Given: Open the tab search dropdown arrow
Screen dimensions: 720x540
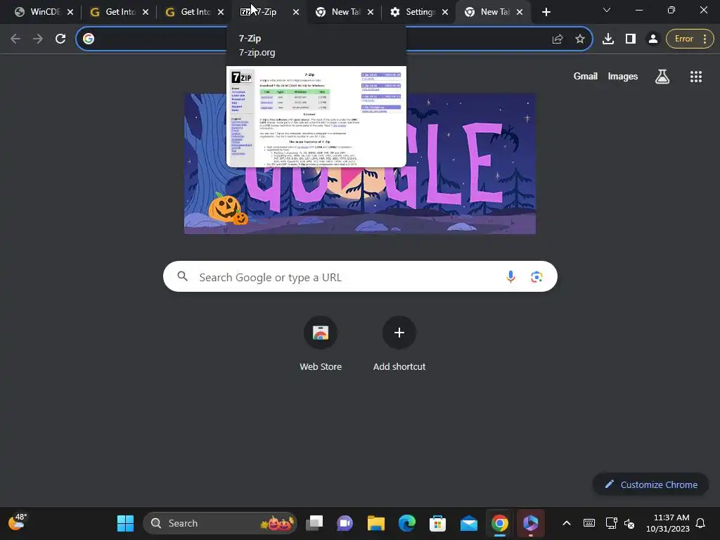Looking at the screenshot, I should [x=607, y=10].
